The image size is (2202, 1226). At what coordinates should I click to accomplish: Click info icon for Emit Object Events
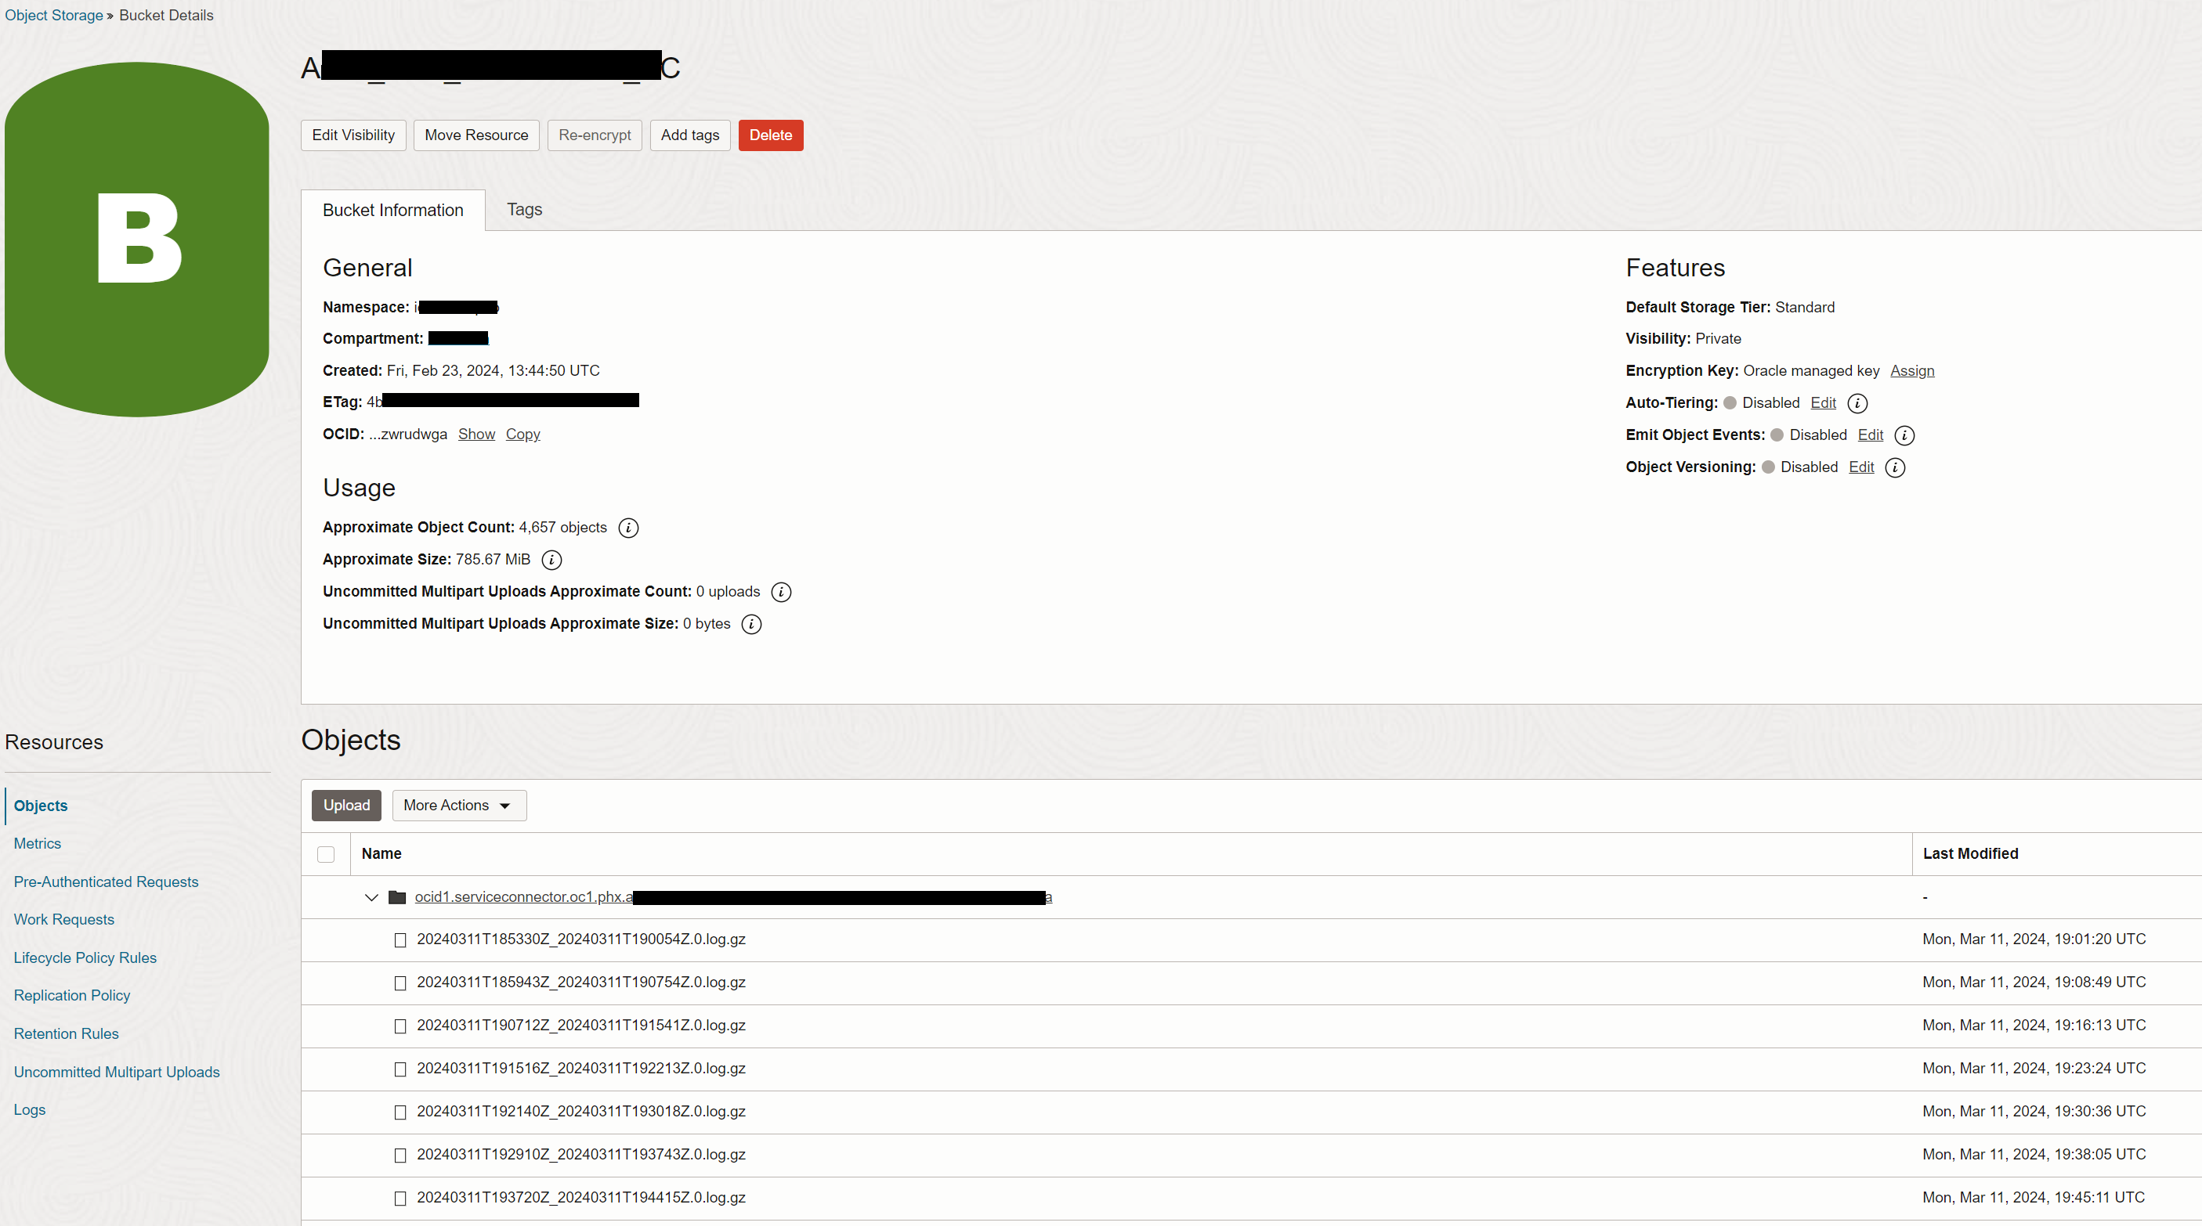click(x=1904, y=436)
